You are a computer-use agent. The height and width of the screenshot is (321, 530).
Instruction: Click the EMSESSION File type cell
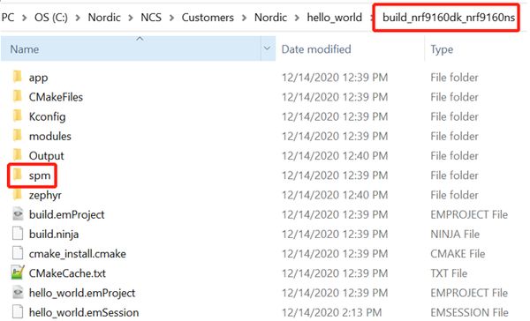click(x=469, y=312)
